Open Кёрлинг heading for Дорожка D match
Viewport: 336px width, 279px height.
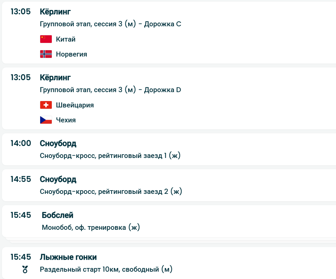coord(55,77)
